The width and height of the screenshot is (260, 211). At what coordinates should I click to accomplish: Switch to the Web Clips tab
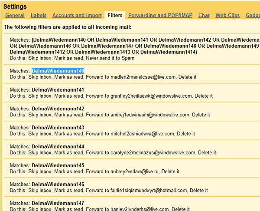coord(227,15)
